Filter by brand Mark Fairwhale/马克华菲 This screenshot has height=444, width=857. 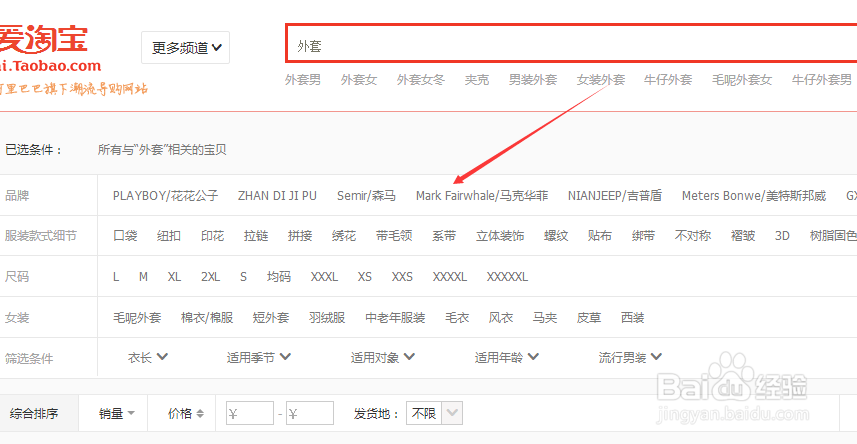point(482,196)
